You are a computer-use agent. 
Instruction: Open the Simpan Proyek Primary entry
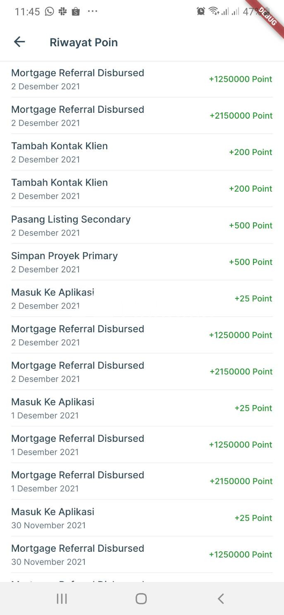(x=142, y=262)
